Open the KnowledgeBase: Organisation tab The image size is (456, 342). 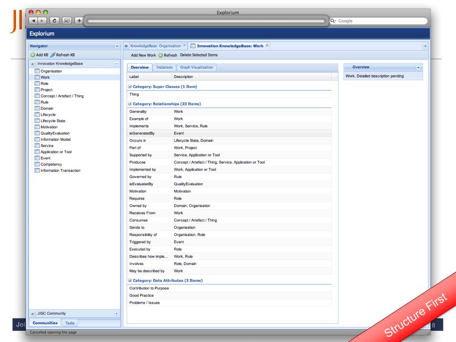(x=155, y=46)
